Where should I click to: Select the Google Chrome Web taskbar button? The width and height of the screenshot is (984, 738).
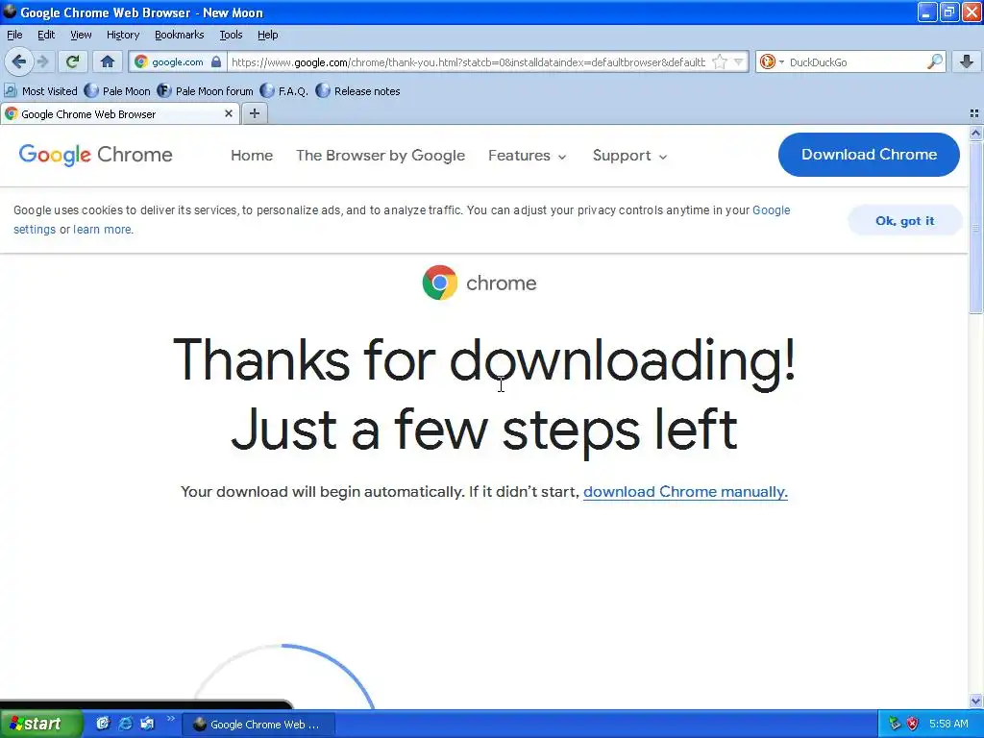pyautogui.click(x=258, y=725)
